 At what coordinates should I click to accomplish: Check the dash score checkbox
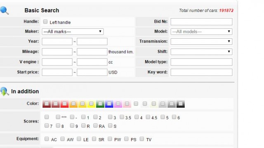tap(72, 117)
